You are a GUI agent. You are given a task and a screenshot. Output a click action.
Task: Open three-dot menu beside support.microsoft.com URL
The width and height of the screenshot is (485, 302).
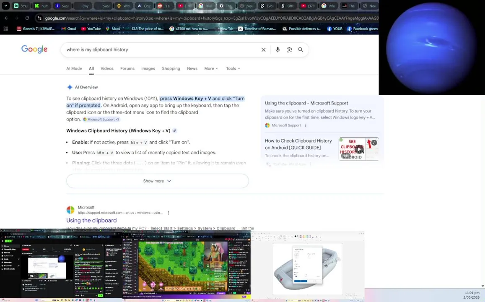tap(169, 213)
